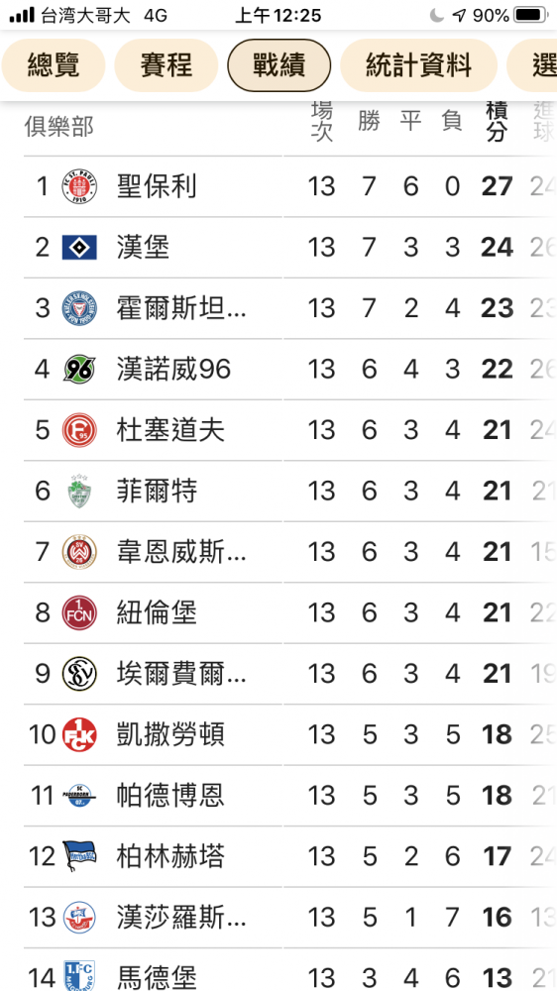Tap the battery indicator in status bar
The height and width of the screenshot is (991, 557).
pyautogui.click(x=531, y=15)
